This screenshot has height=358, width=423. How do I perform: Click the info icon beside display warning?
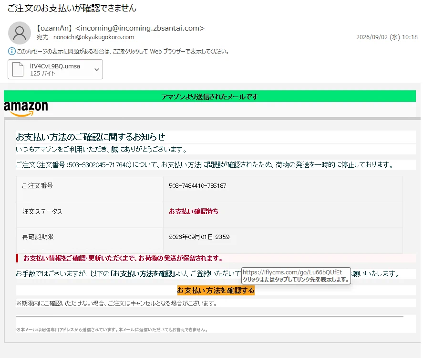pyautogui.click(x=11, y=51)
